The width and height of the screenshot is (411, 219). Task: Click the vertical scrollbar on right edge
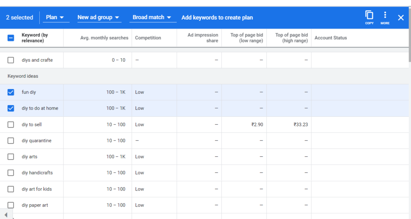[x=409, y=34]
